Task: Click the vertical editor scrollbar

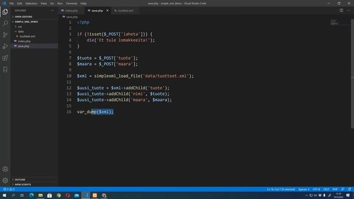Action: tap(352, 74)
